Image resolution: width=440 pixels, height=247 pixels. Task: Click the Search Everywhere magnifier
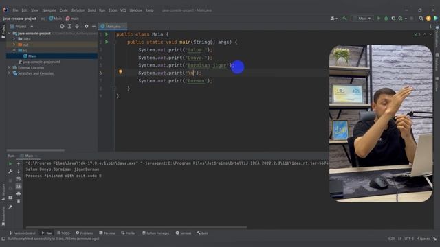(421, 19)
